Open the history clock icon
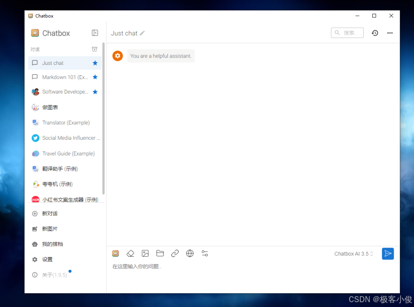This screenshot has width=414, height=307. (x=375, y=33)
